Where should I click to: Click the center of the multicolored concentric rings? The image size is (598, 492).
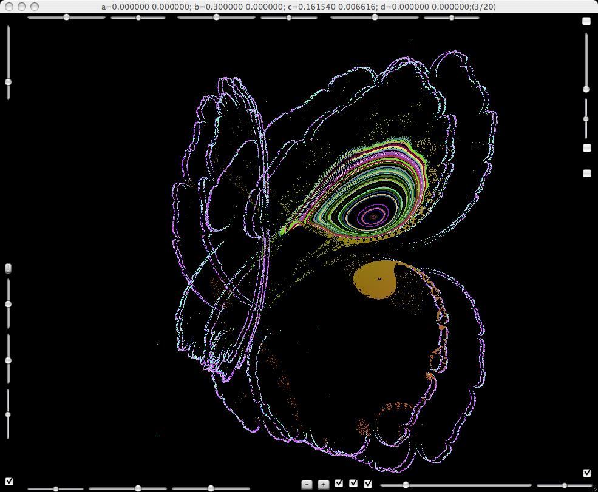click(373, 217)
